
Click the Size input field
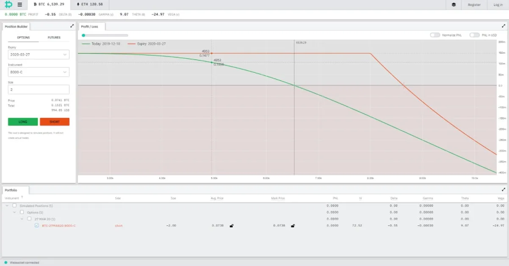(39, 89)
